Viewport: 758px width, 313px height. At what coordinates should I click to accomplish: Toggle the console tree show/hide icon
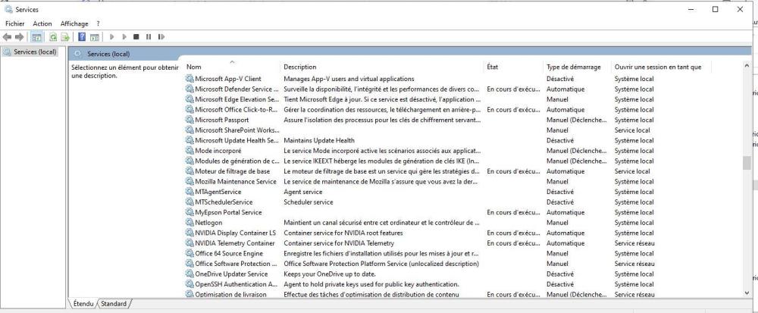[x=36, y=36]
